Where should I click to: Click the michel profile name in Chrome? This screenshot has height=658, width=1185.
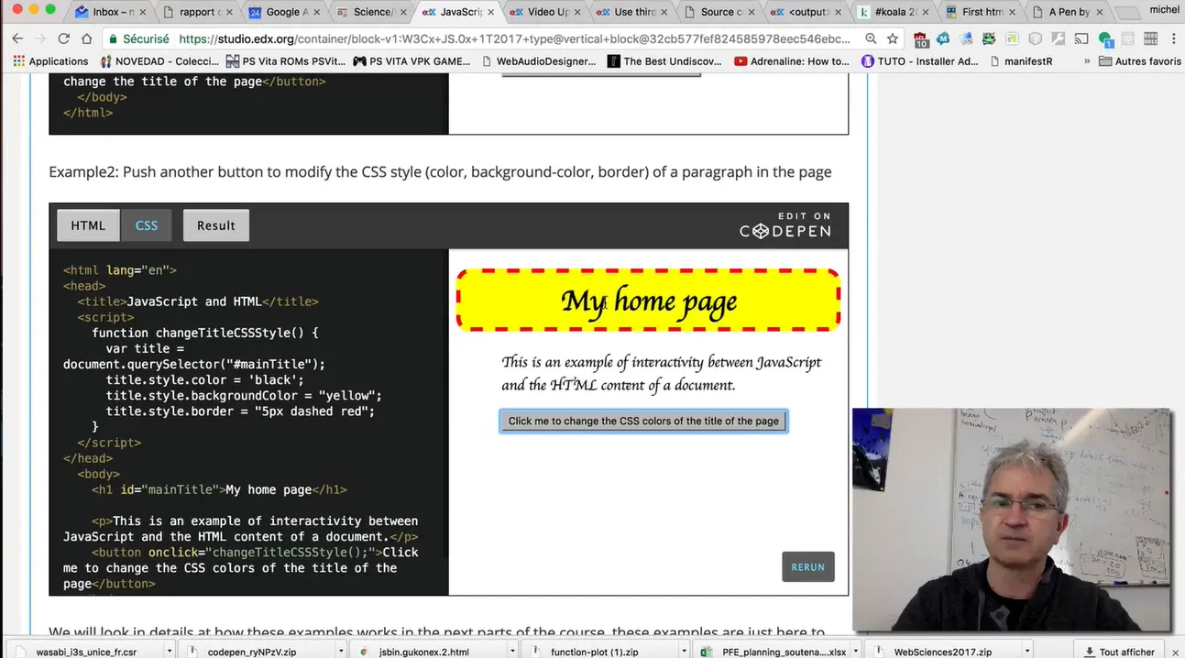click(1164, 10)
